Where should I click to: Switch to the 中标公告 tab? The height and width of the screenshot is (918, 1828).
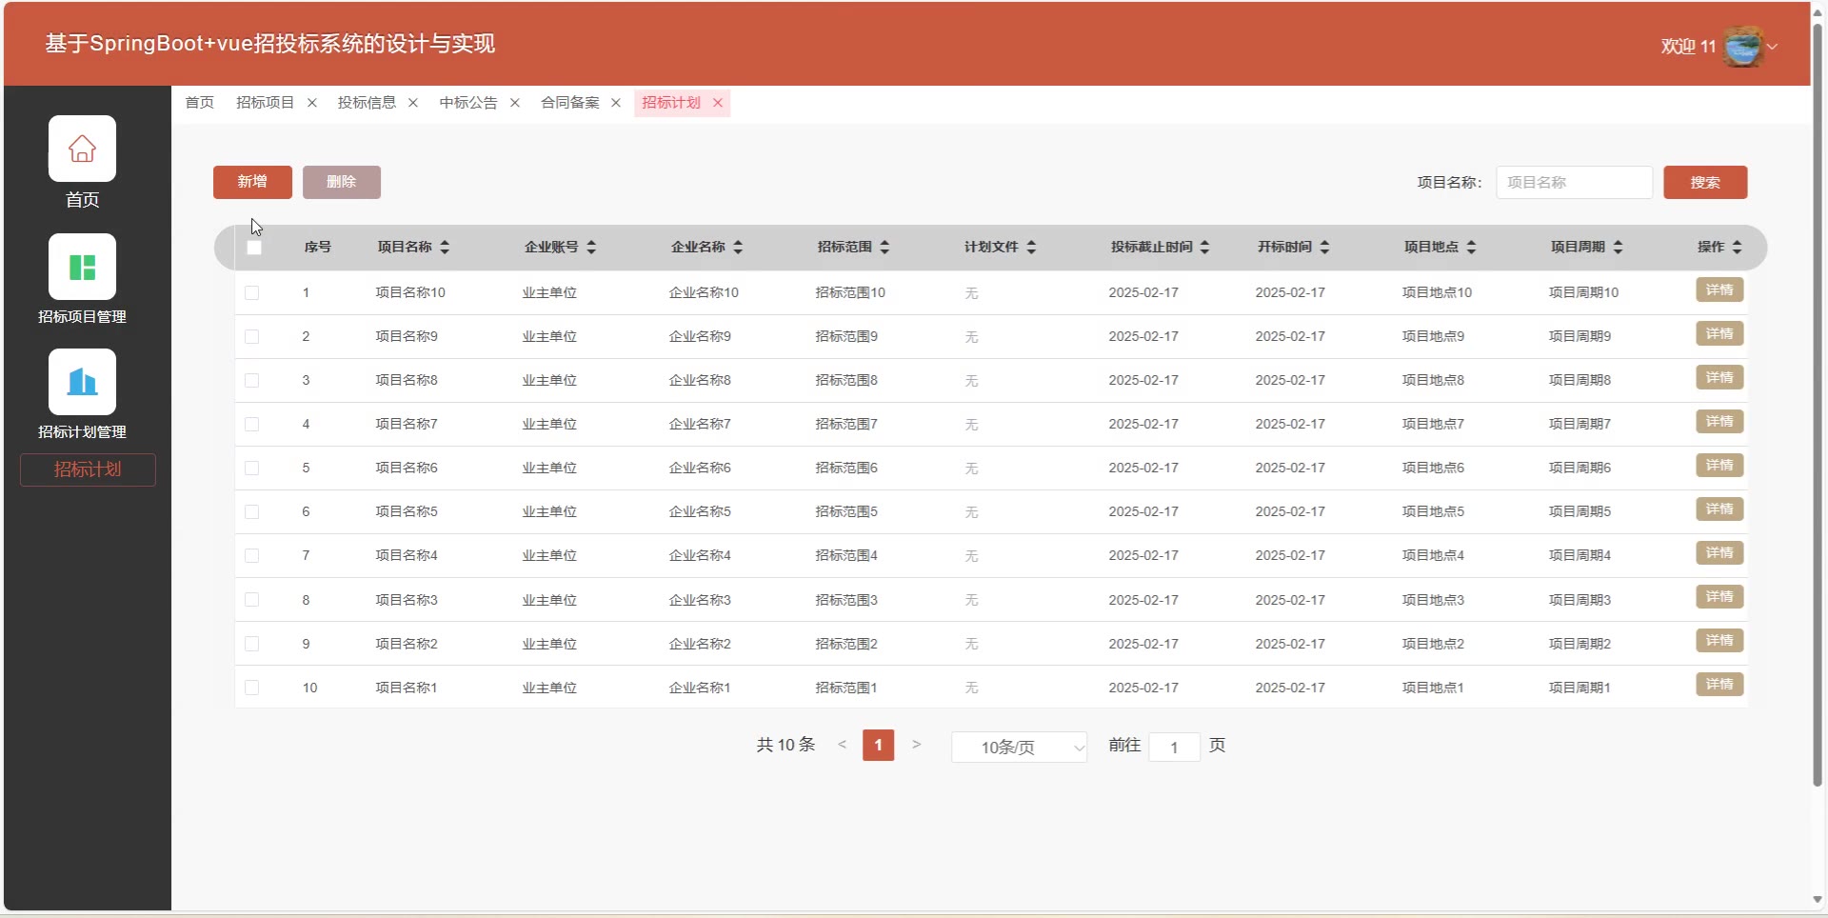[467, 103]
